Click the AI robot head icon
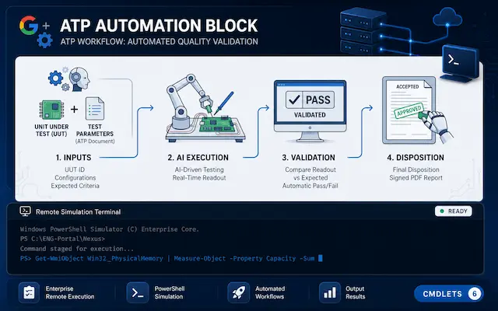The width and height of the screenshot is (498, 311). point(79,79)
